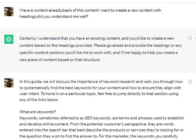Screen dimensions: 196x140
Task: Click the user avatar beside the keyword guide message
Action: (9, 83)
